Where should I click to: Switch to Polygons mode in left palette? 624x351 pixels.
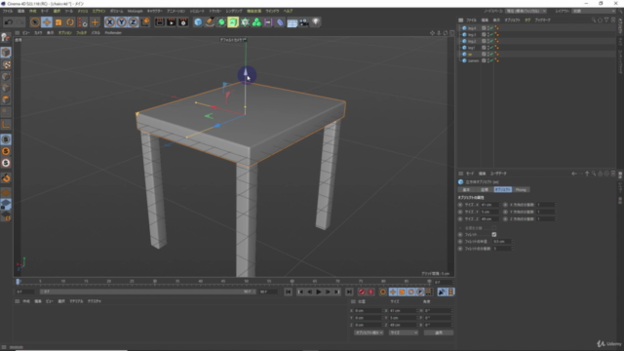click(6, 99)
